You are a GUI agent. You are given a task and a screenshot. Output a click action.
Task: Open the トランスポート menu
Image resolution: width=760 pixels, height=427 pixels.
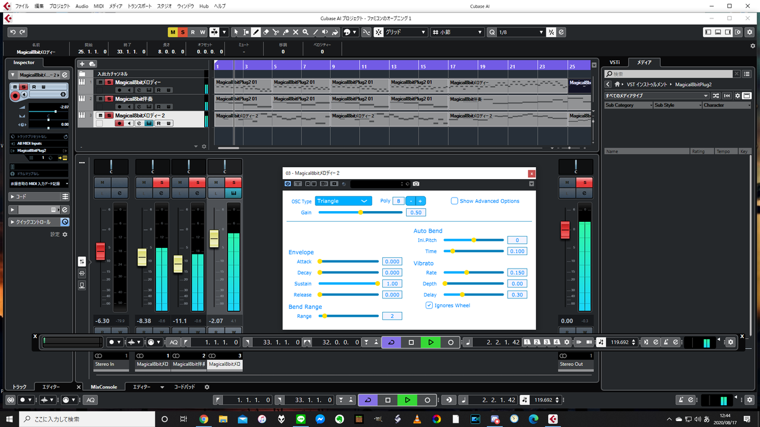coord(140,5)
